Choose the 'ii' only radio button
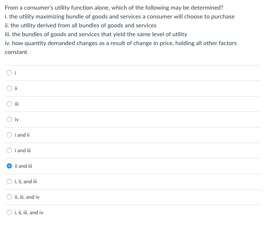 coord(9,88)
